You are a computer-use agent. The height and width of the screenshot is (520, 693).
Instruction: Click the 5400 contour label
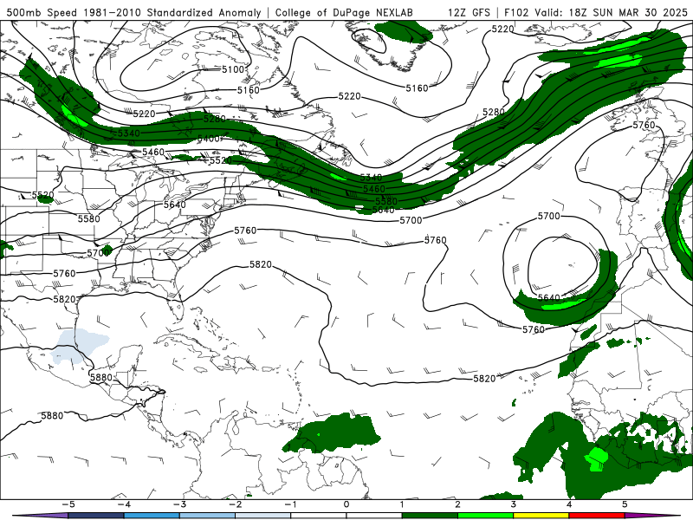[208, 139]
